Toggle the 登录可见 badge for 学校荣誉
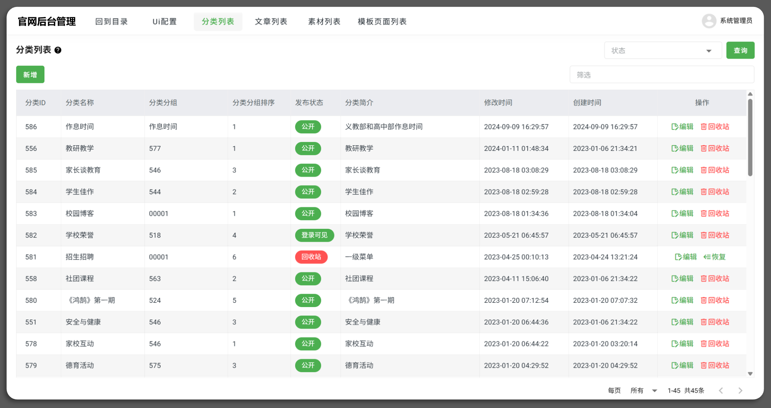Viewport: 771px width, 408px height. tap(315, 235)
